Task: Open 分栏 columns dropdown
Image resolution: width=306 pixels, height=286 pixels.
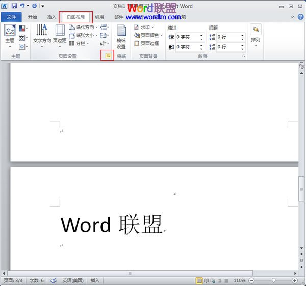Action: tap(79, 43)
